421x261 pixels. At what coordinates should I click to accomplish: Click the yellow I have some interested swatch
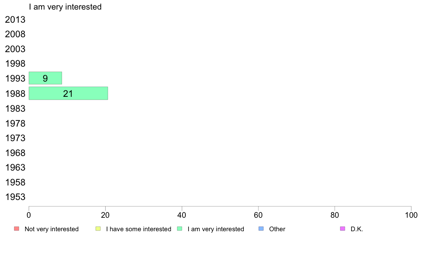98,229
